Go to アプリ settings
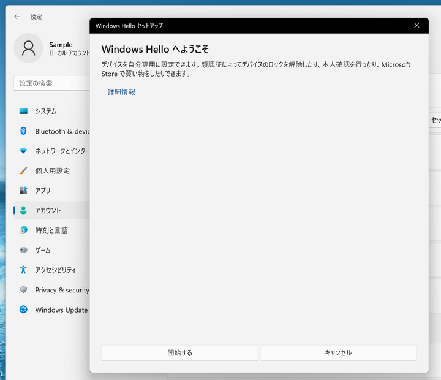The width and height of the screenshot is (441, 380). (51, 190)
